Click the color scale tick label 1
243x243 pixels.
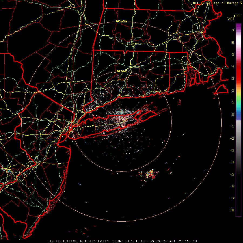(233, 102)
